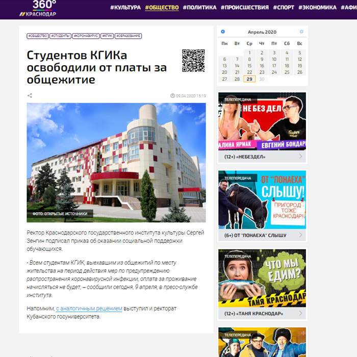Go to previous month in calendar
This screenshot has height=357, width=357.
pyautogui.click(x=223, y=32)
